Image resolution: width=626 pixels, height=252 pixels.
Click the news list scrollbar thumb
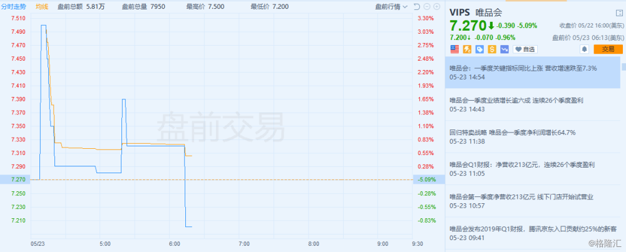point(623,66)
